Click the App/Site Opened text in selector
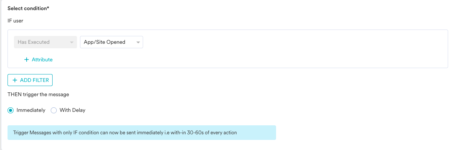The width and height of the screenshot is (453, 150). click(104, 42)
